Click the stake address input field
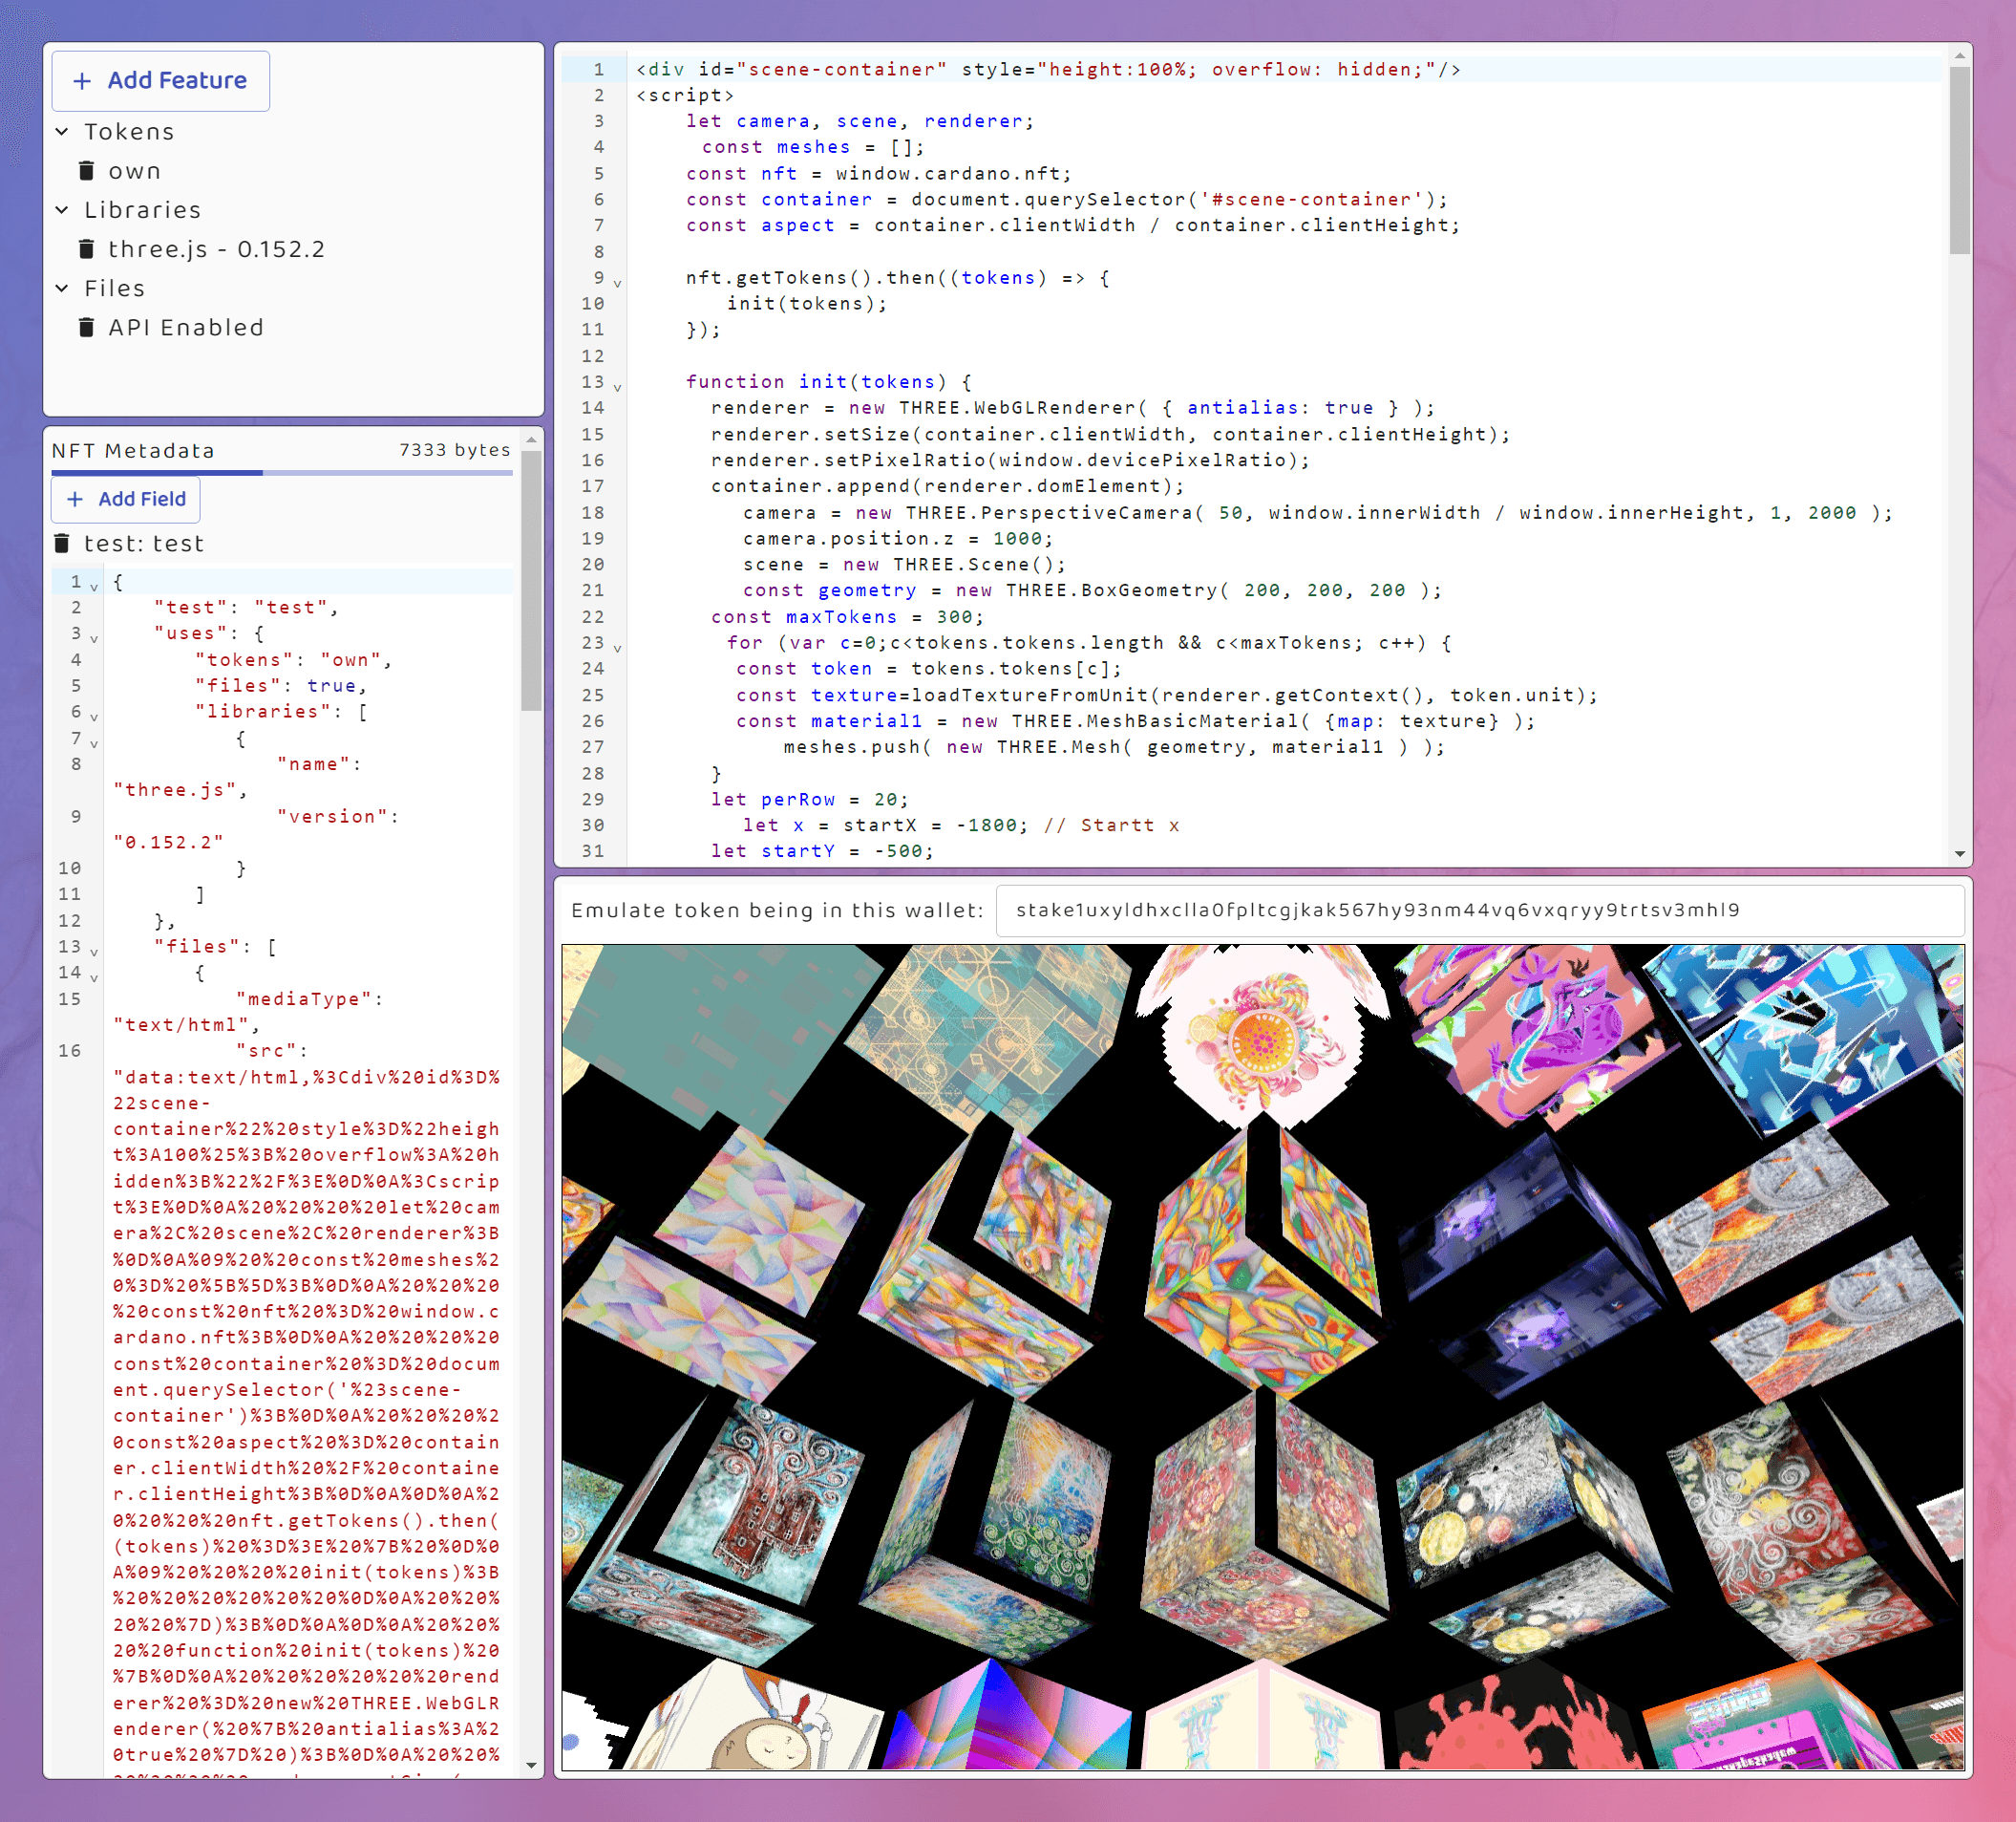2016x1822 pixels. click(1476, 909)
